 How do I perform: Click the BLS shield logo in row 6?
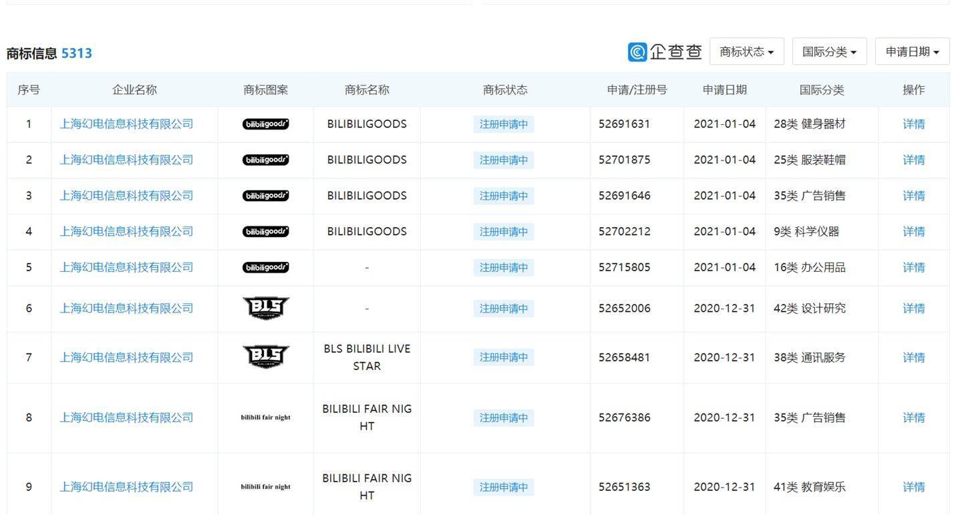click(266, 308)
